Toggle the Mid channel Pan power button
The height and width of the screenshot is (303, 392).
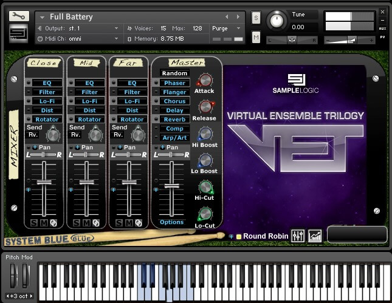pos(71,148)
